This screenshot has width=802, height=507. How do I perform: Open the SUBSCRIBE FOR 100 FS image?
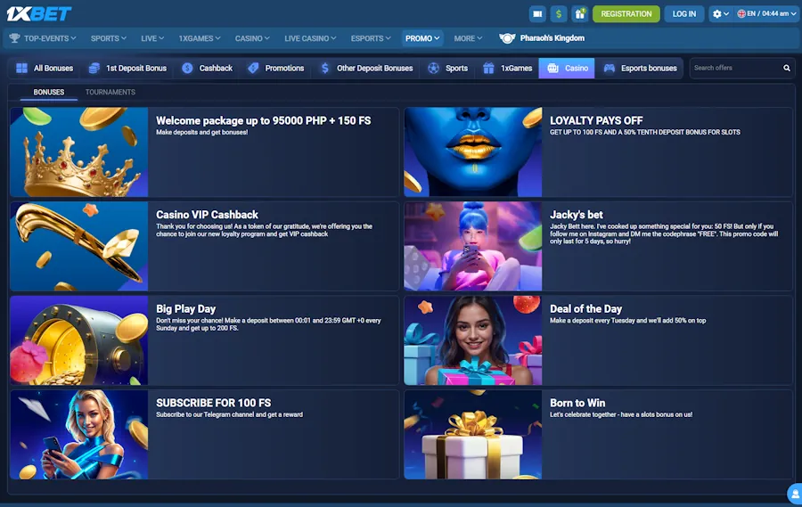(78, 434)
